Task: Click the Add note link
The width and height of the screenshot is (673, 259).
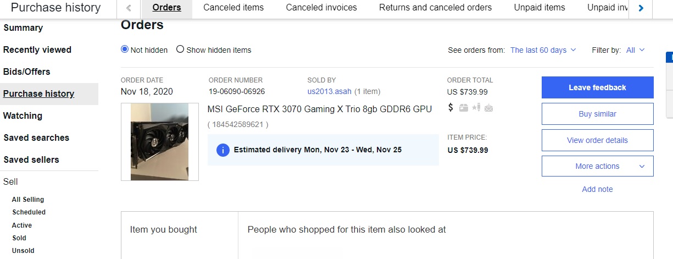Action: pos(597,189)
